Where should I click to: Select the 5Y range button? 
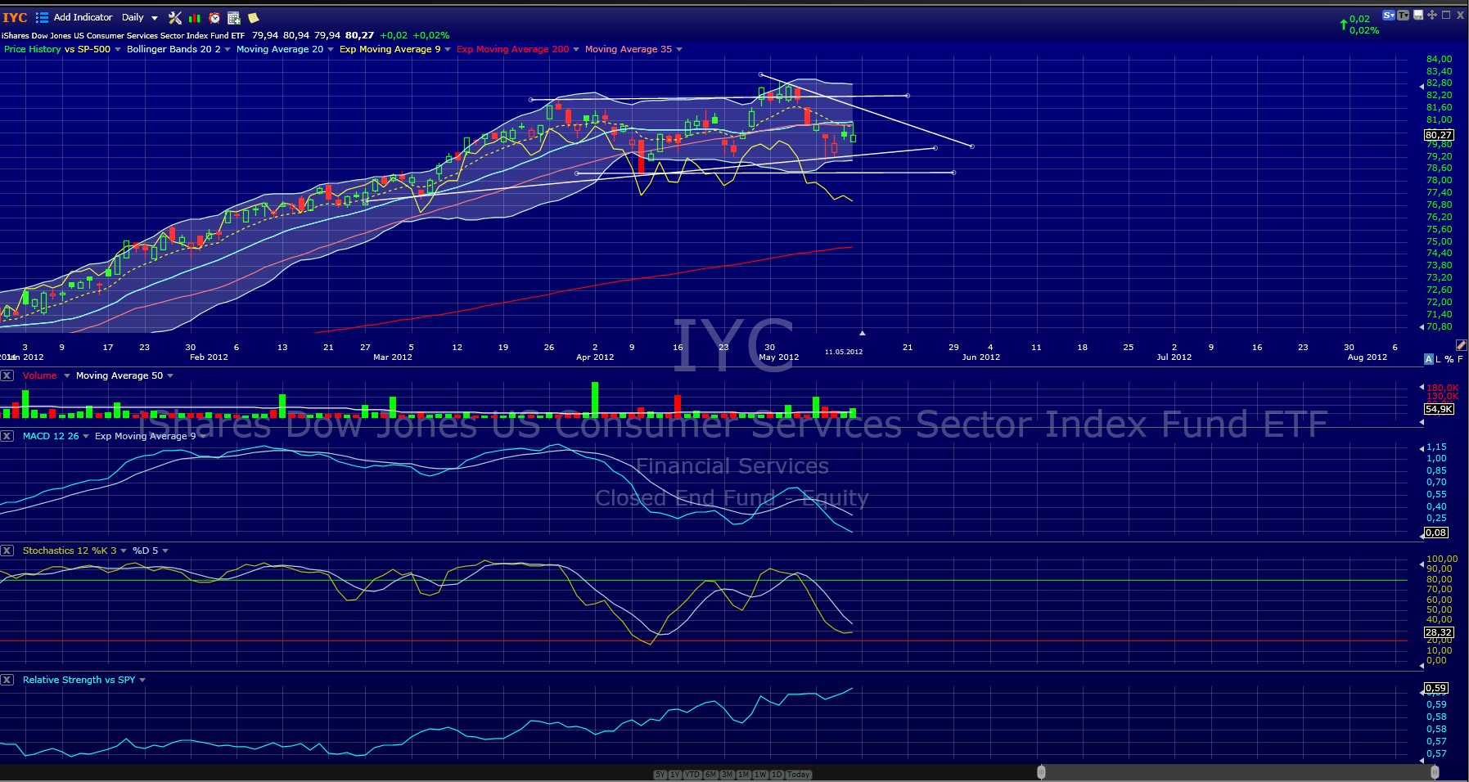point(660,775)
